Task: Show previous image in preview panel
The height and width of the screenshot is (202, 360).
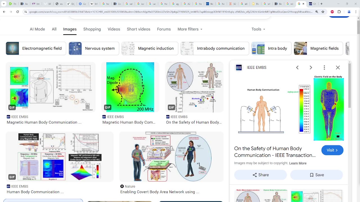Action: [297, 67]
